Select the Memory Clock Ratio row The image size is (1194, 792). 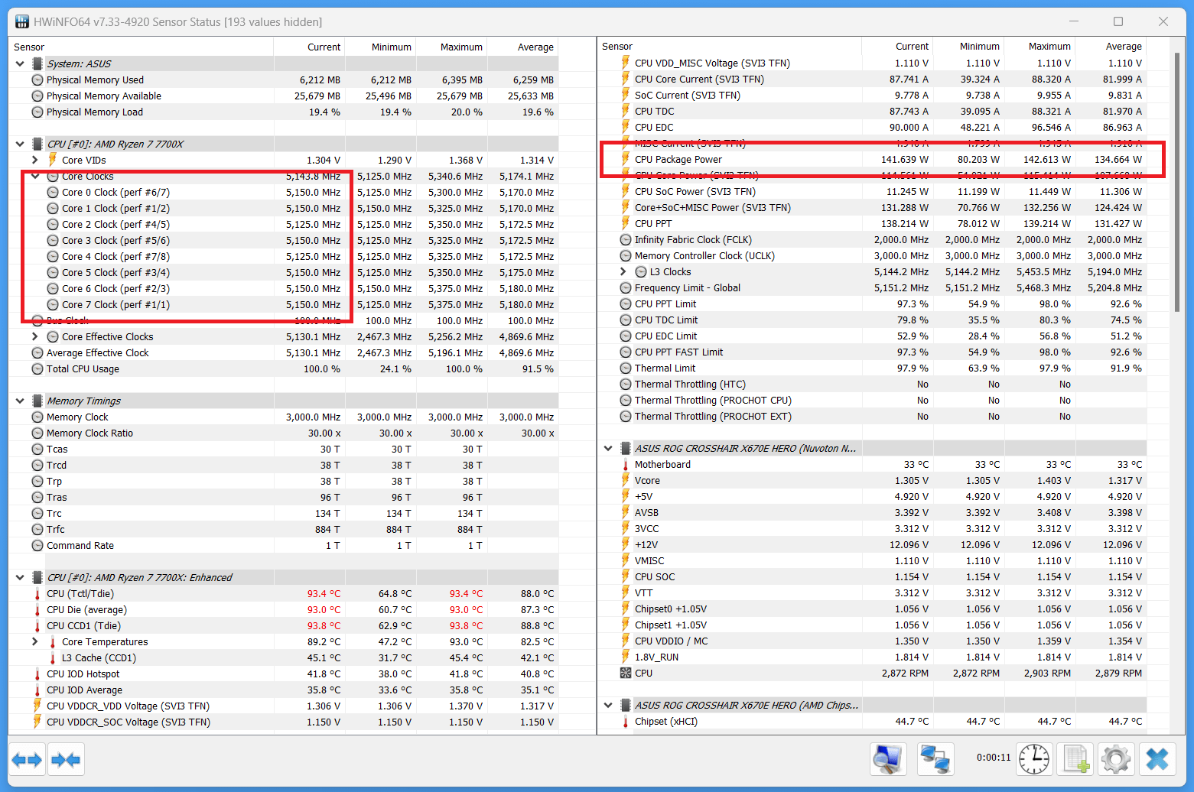pos(284,433)
